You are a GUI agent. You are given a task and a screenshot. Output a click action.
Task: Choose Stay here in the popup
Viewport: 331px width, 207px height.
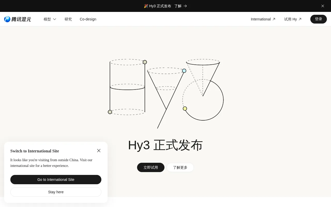click(56, 192)
